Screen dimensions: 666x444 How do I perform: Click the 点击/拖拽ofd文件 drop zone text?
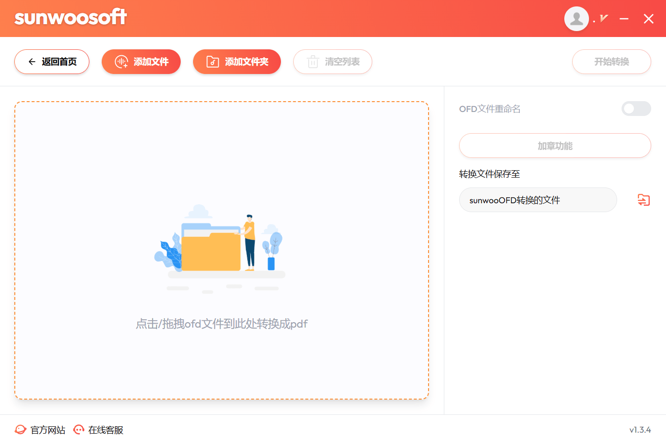click(x=222, y=324)
